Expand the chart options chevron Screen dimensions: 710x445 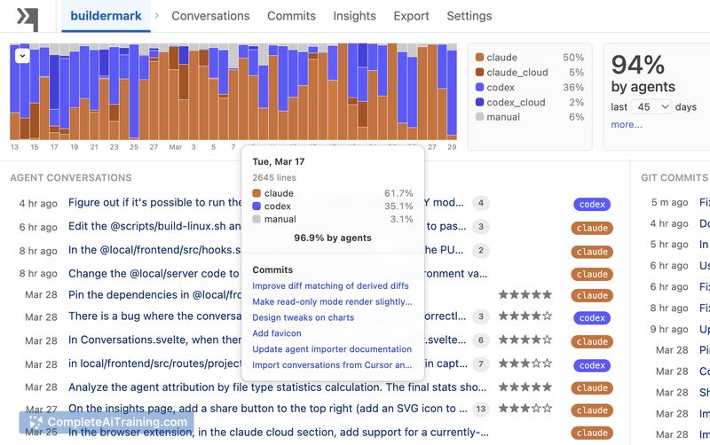[x=22, y=56]
